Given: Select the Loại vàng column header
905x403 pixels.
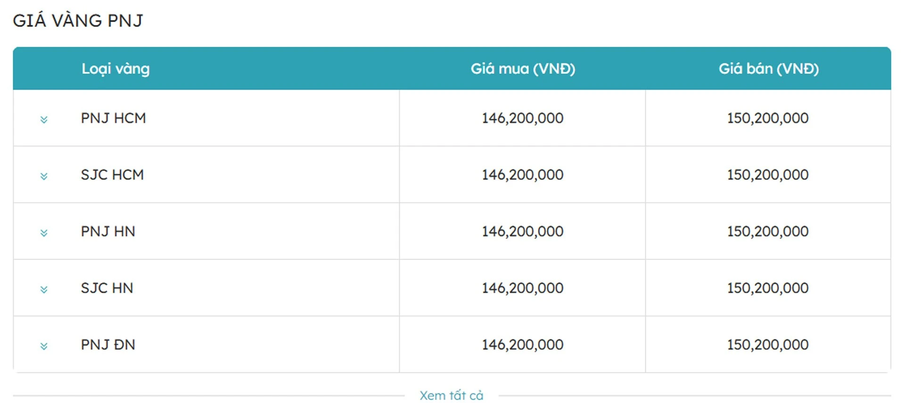Looking at the screenshot, I should point(115,69).
